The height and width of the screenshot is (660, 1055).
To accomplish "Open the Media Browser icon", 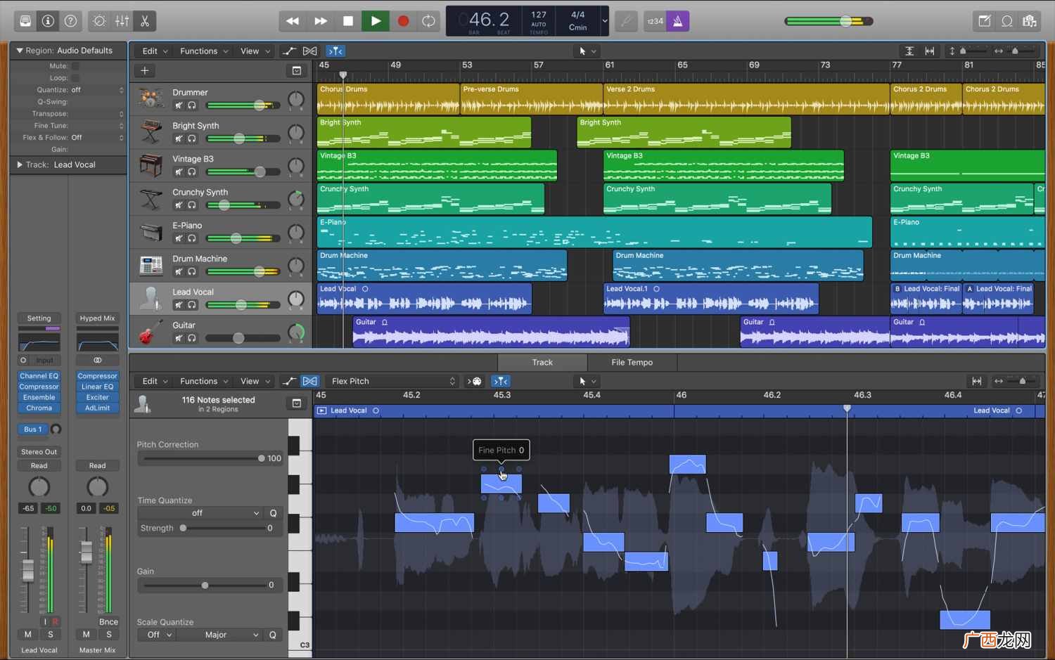I will coord(1030,21).
